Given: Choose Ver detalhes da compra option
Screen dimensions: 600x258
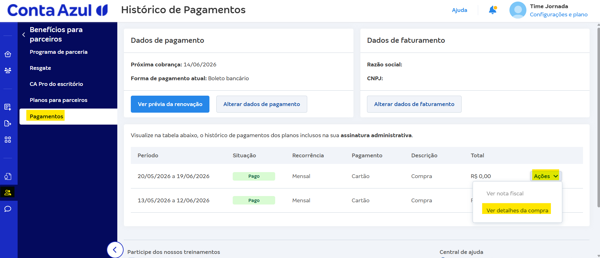Looking at the screenshot, I should [x=517, y=210].
